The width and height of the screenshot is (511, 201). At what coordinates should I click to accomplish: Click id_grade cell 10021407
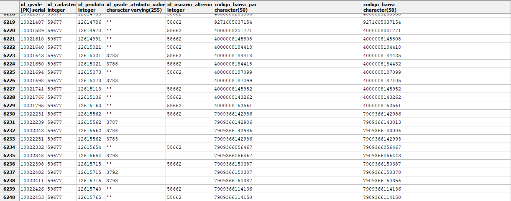[x=32, y=22]
